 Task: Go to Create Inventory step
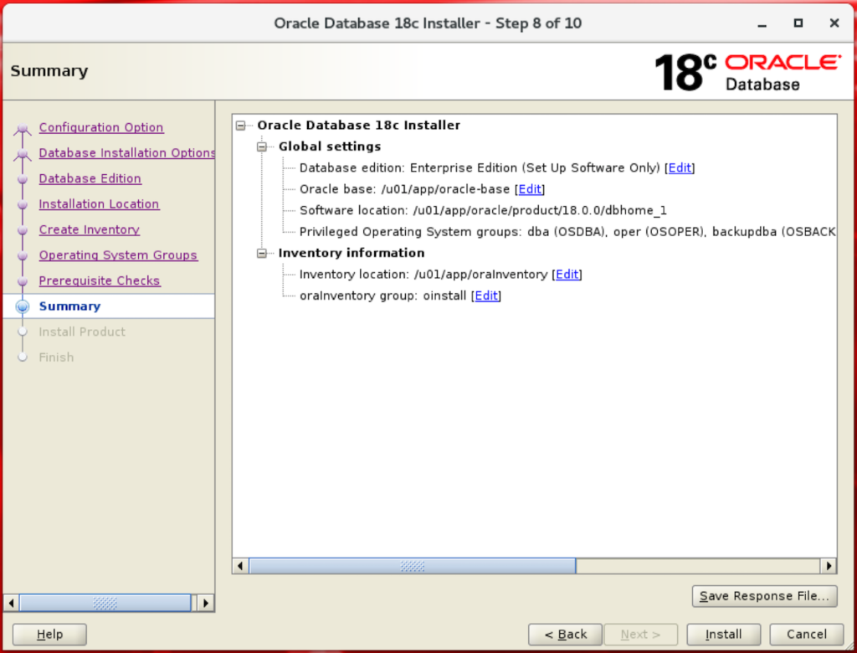pos(89,229)
